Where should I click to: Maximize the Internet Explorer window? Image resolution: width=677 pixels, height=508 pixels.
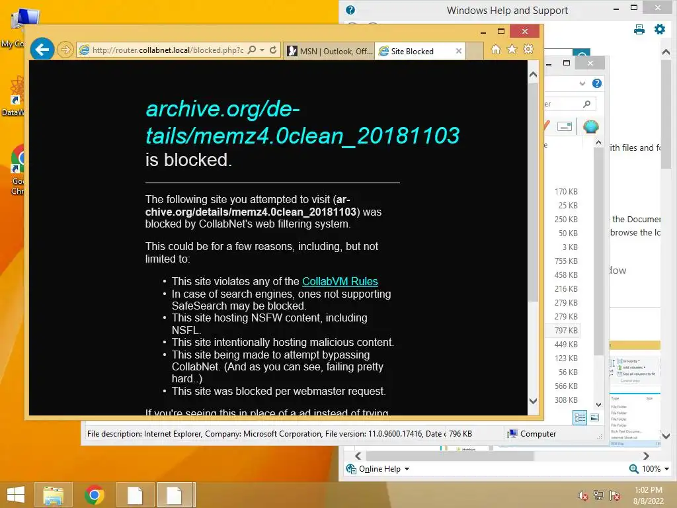(x=501, y=31)
